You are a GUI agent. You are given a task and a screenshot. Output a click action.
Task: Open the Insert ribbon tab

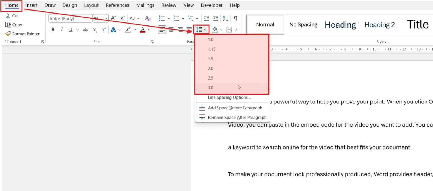31,5
